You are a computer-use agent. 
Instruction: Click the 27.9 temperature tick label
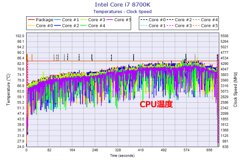21,141
